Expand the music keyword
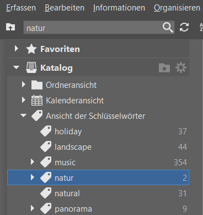Screen dimensions: 203x215 33,162
